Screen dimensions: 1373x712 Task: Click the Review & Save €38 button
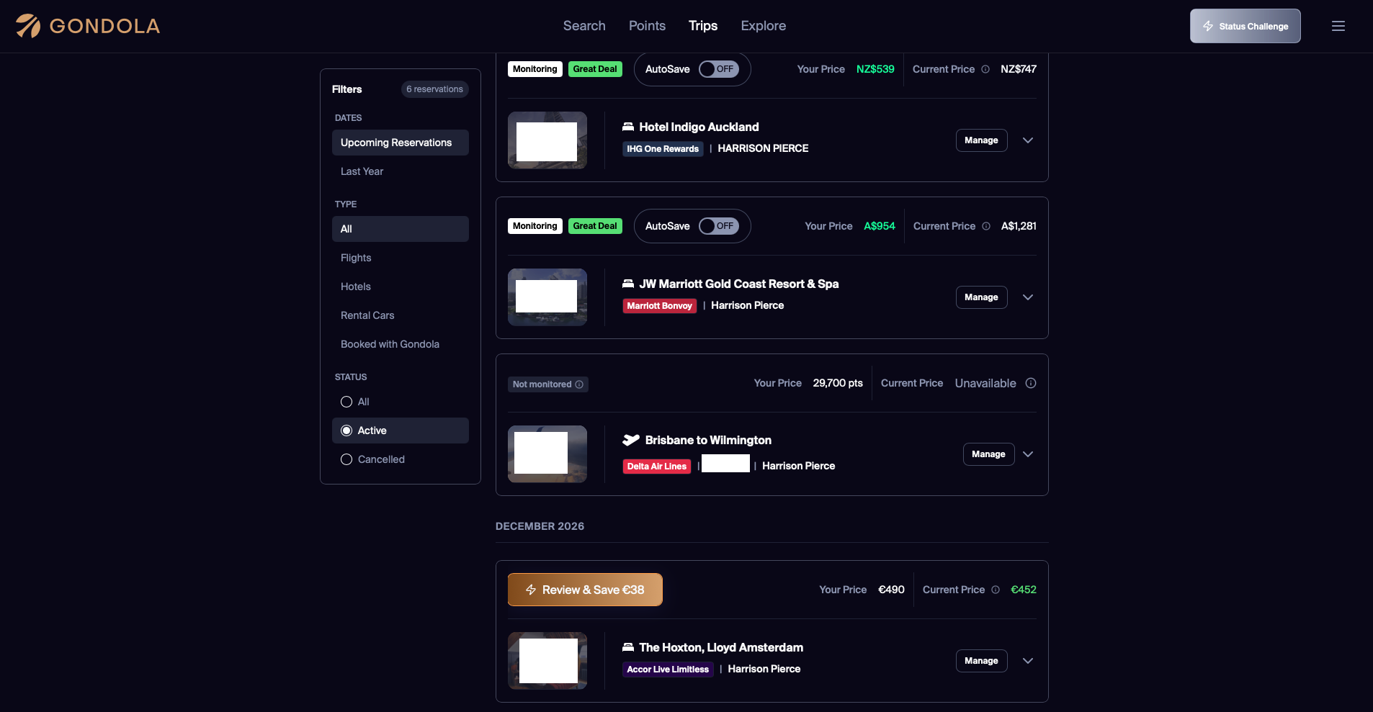pyautogui.click(x=585, y=590)
